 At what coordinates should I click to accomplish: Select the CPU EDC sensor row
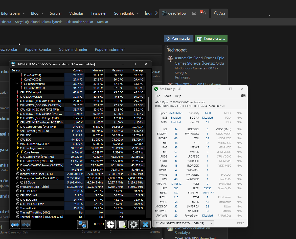(x=77, y=140)
